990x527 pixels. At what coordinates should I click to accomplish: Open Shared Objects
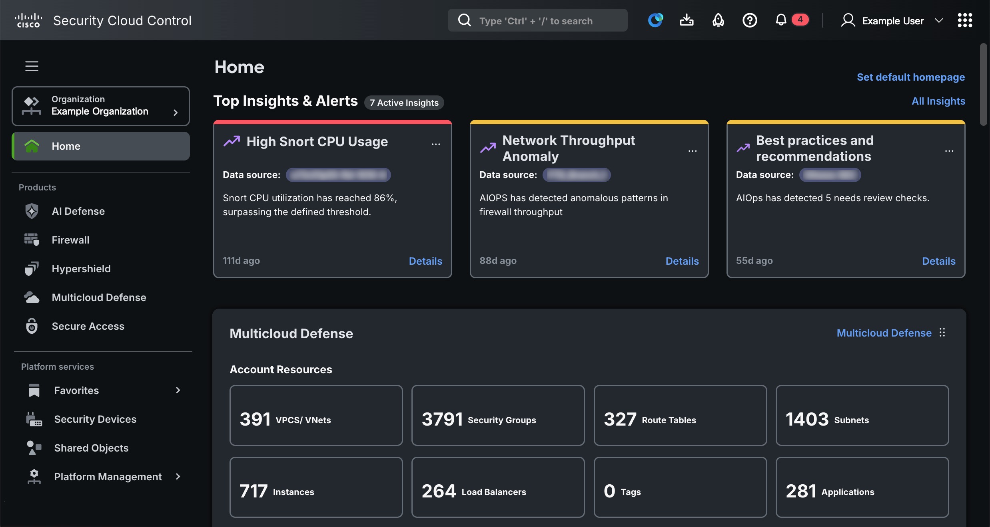tap(91, 448)
